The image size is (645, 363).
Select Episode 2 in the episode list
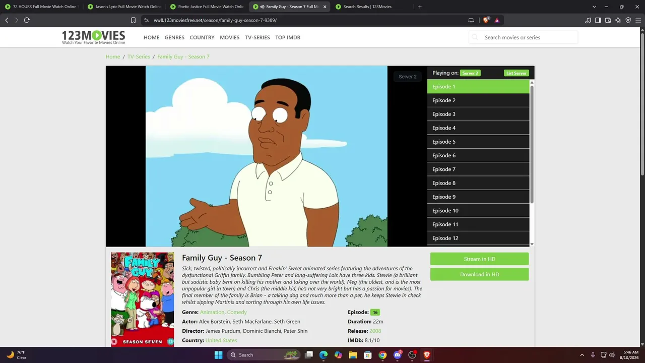[x=478, y=100]
